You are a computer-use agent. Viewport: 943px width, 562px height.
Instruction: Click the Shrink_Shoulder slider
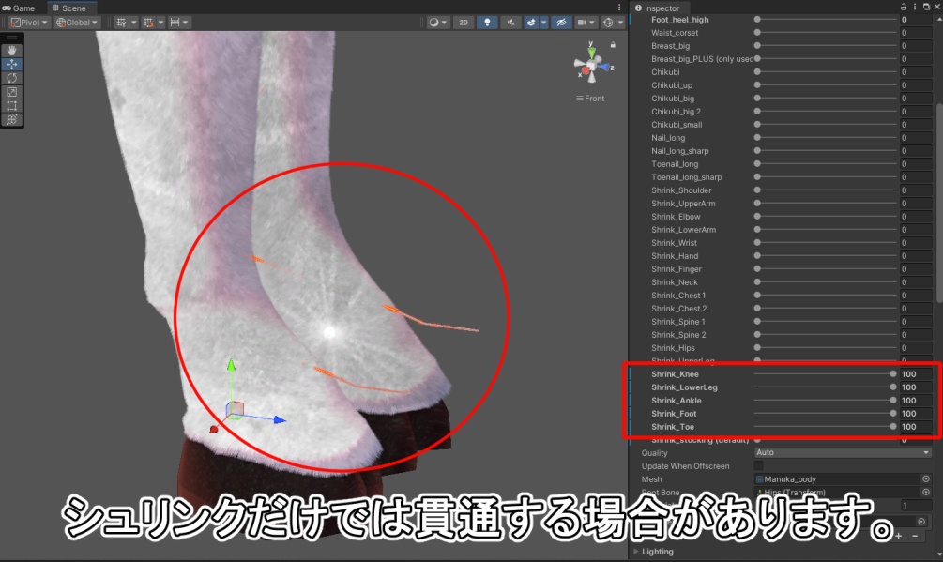point(825,190)
